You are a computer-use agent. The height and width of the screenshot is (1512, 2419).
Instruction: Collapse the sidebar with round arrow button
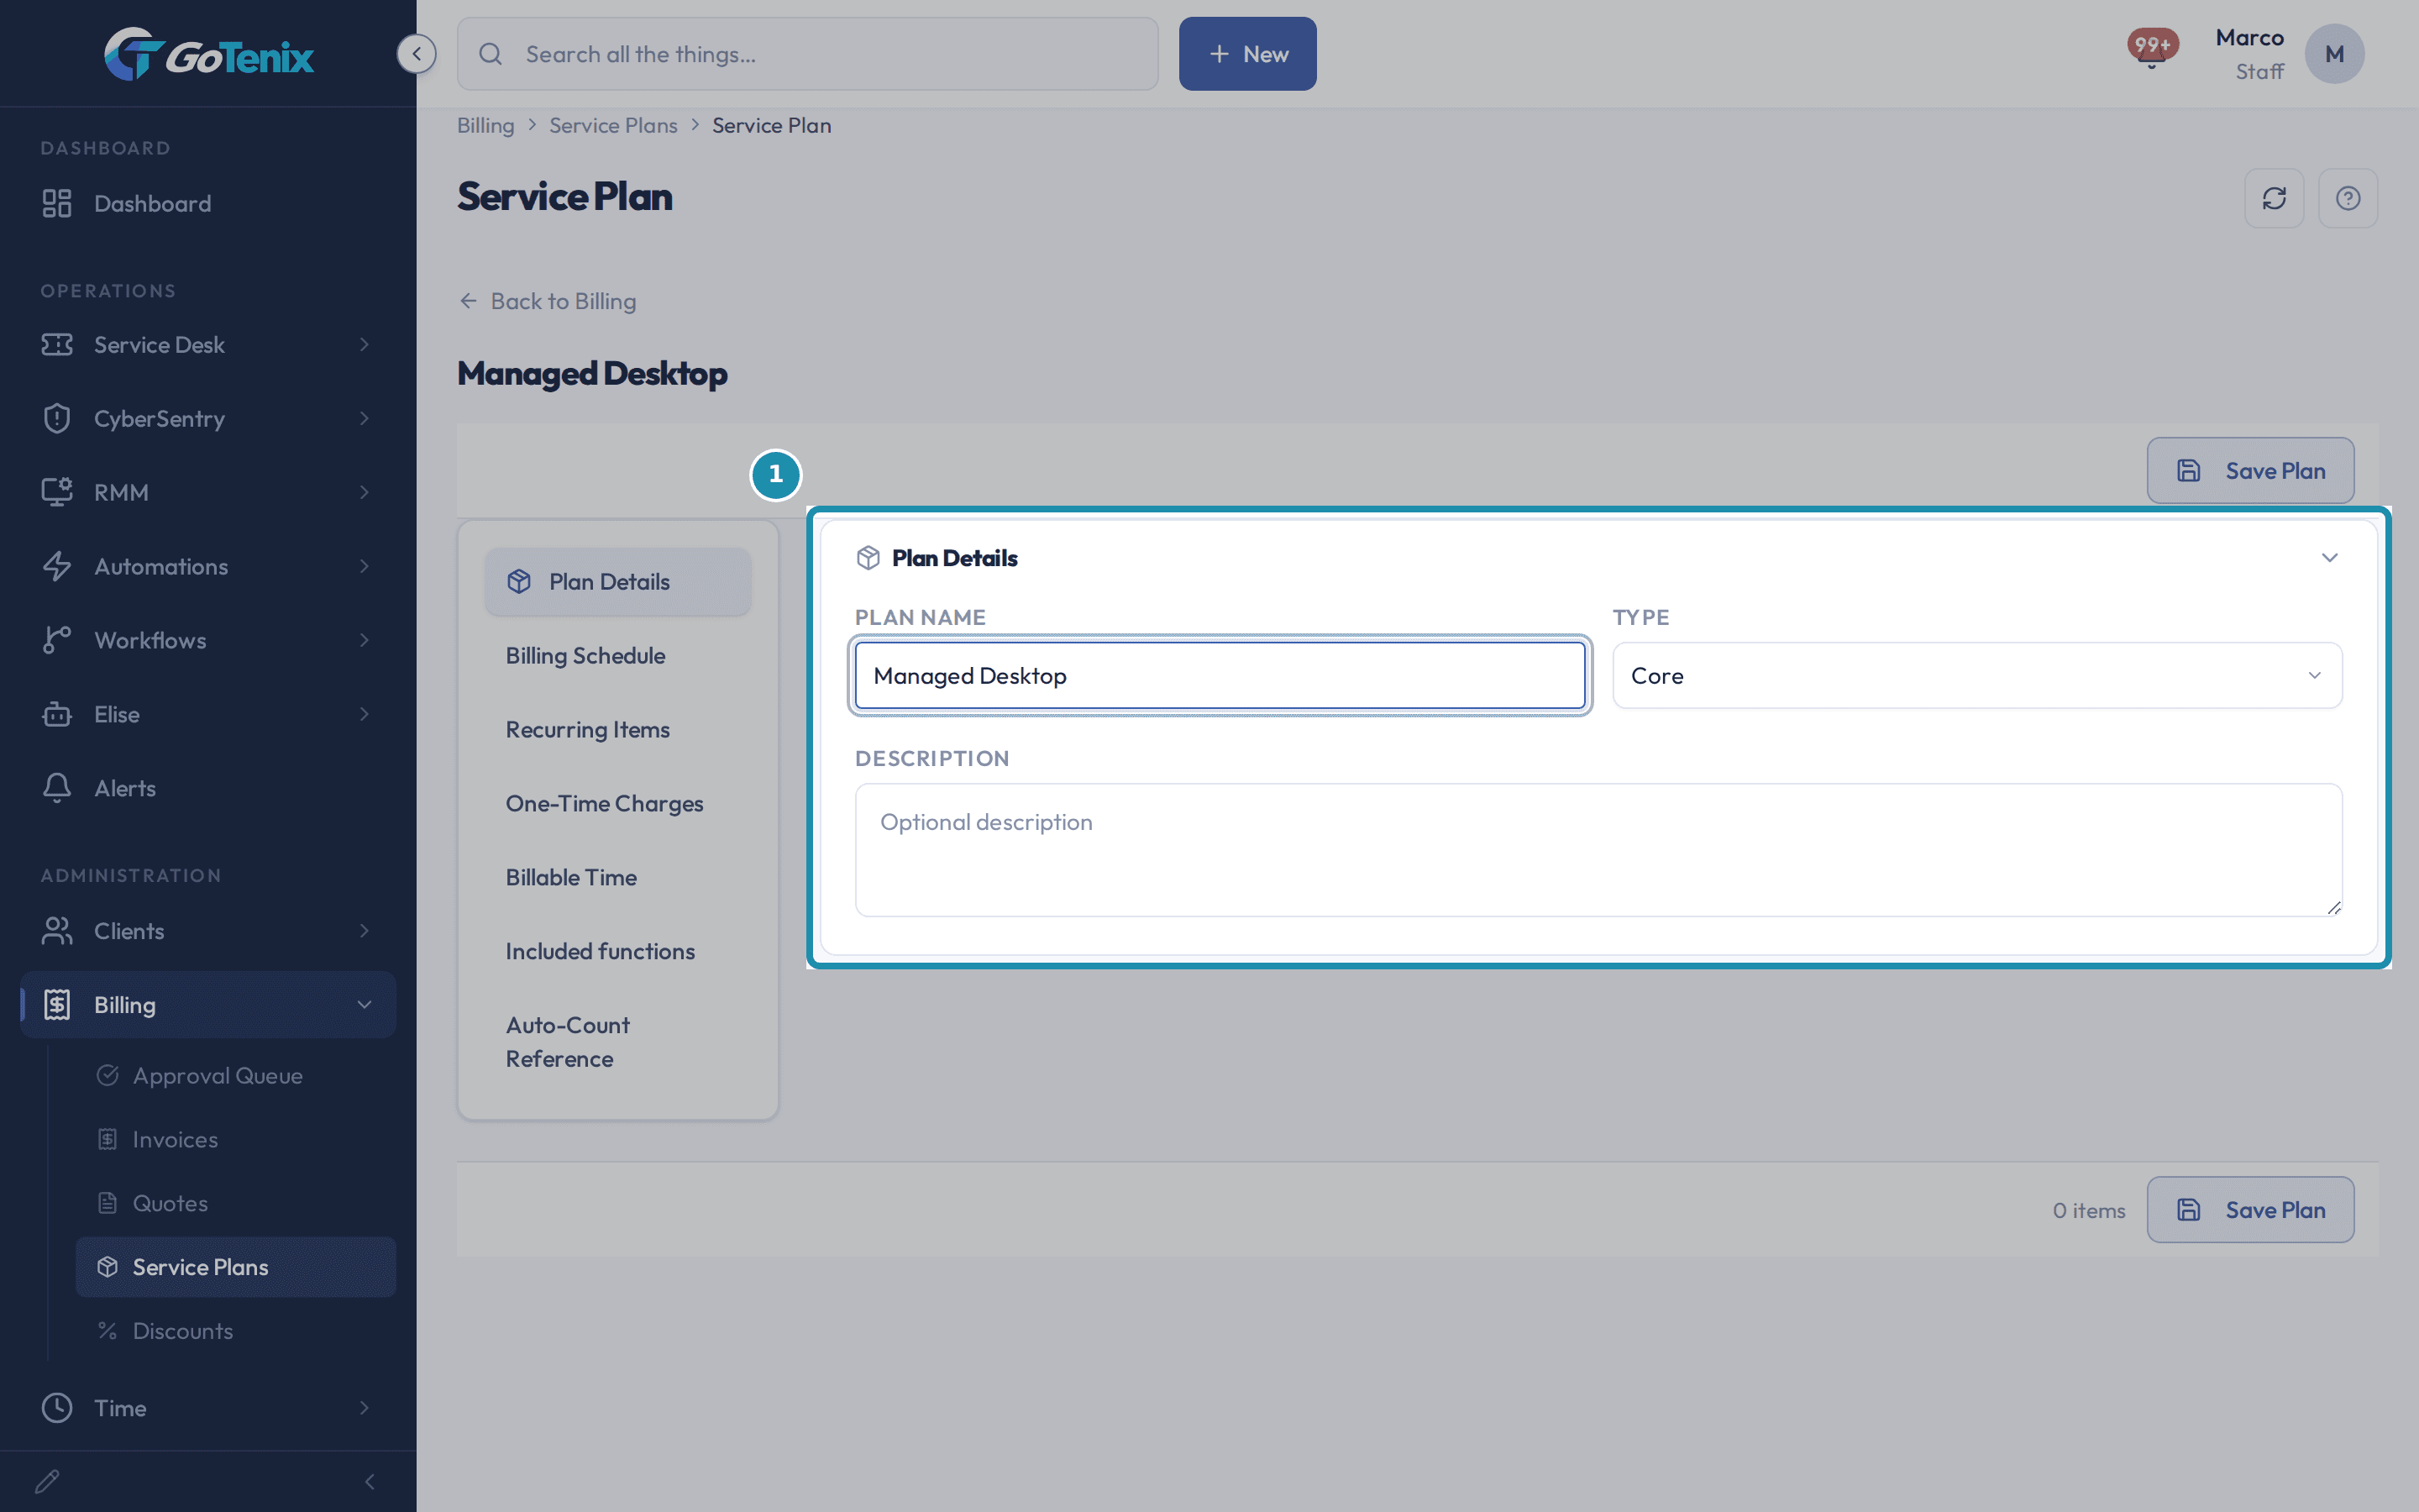coord(417,54)
